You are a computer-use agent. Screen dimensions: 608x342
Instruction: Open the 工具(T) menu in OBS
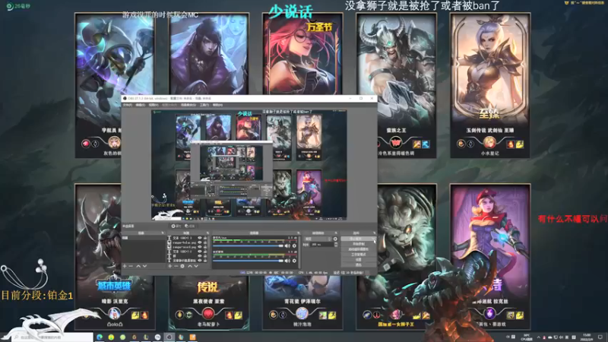tap(204, 105)
